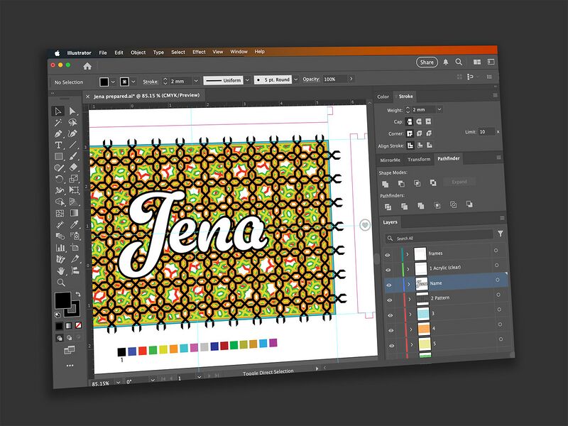Activate the Zoom tool magnifier
Screen dimensions: 568x426
[61, 283]
